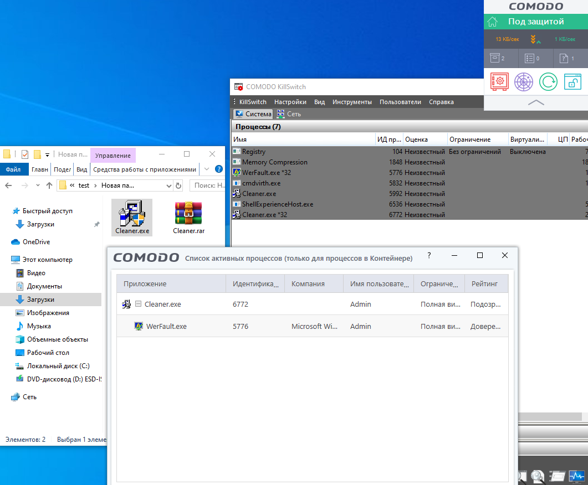Select Cleaner.exe *32 in KillSwitch list

(410, 215)
